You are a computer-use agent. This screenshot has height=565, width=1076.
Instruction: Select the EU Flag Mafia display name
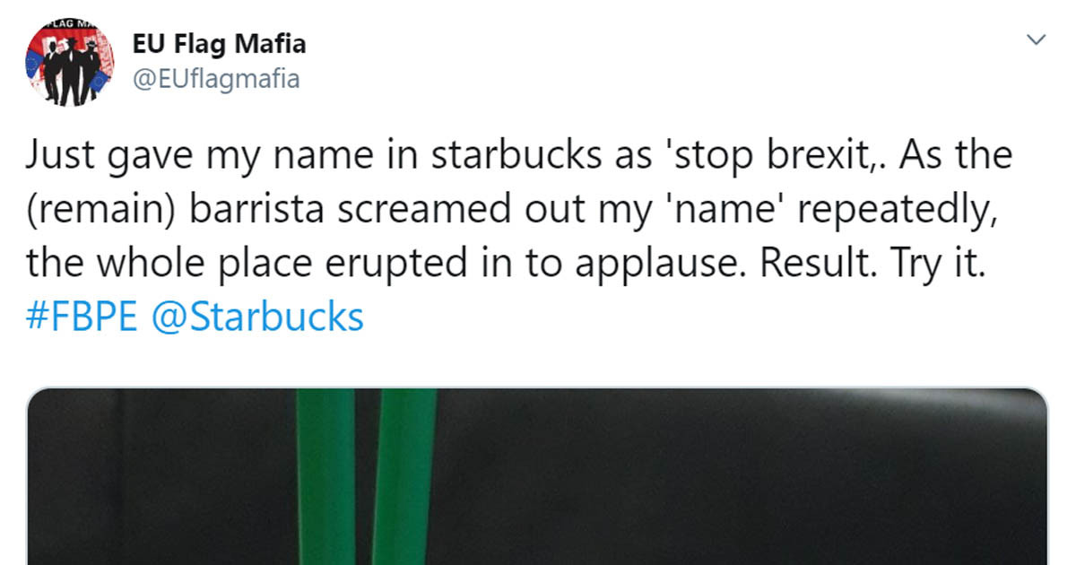[x=219, y=43]
